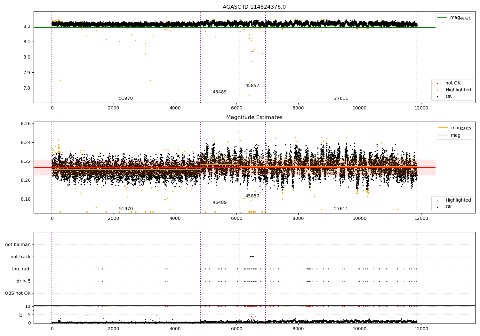The height and width of the screenshot is (336, 480).
Task: Click y-axis tick '8.1' in top plot
Action: coord(27,42)
